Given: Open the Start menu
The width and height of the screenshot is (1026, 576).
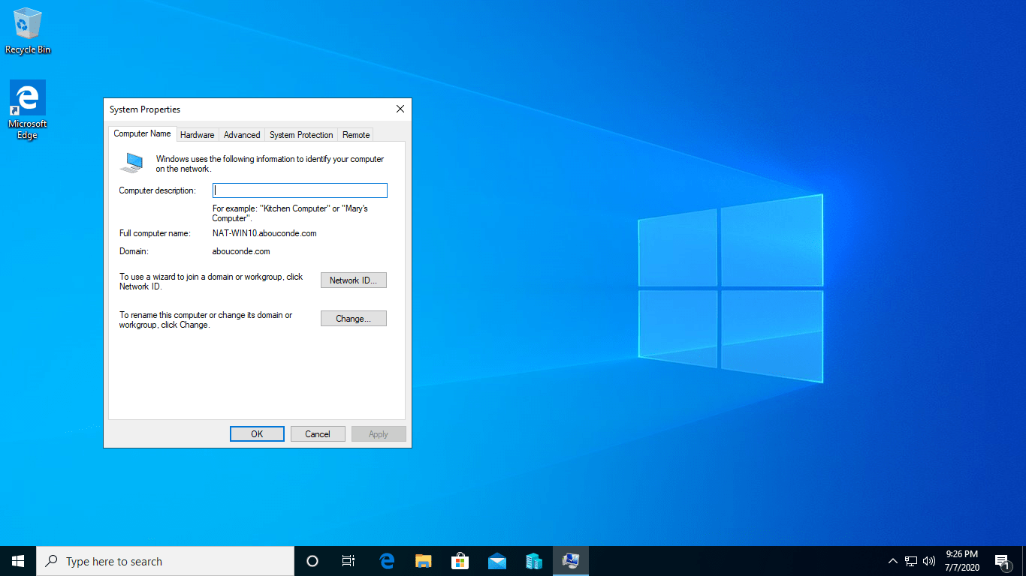Looking at the screenshot, I should [17, 560].
